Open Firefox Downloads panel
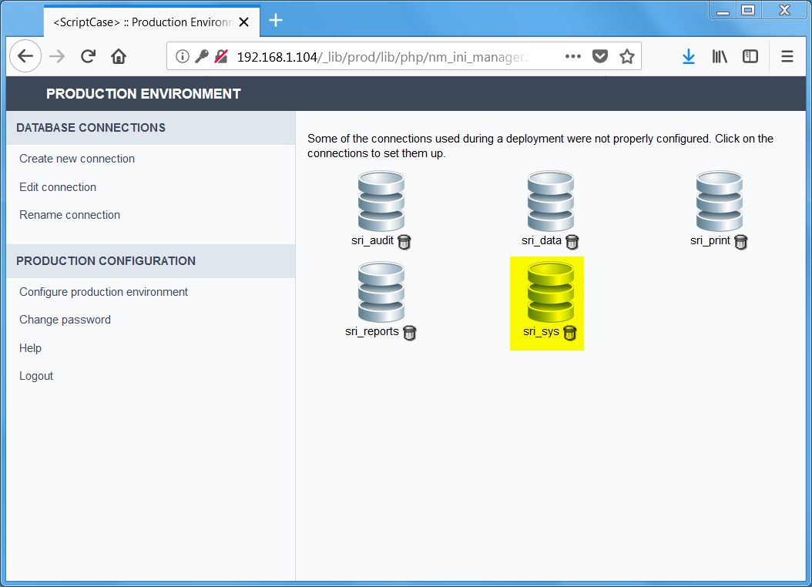This screenshot has height=587, width=812. (x=688, y=55)
